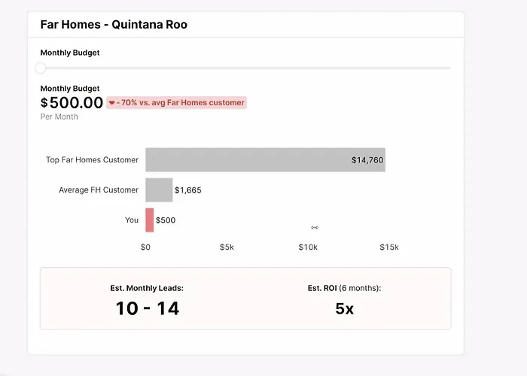Screen dimensions: 527x376
Task: Click the red You bar
Action: click(x=149, y=220)
